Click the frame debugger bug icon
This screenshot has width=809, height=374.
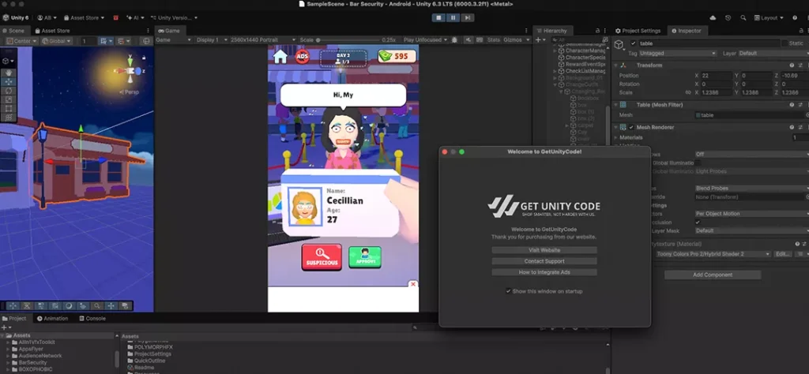454,39
